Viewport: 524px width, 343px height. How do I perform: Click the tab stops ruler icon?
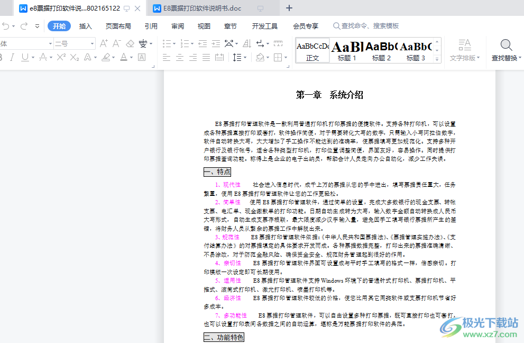click(x=278, y=43)
